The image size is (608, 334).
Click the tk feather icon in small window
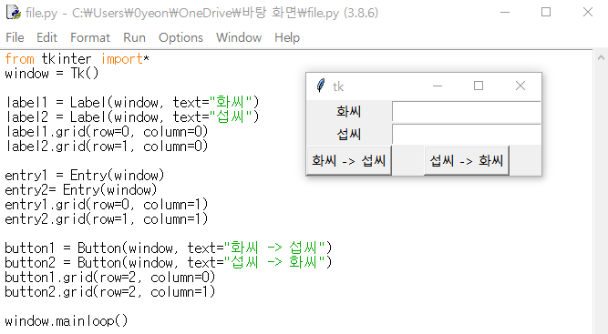pos(321,86)
